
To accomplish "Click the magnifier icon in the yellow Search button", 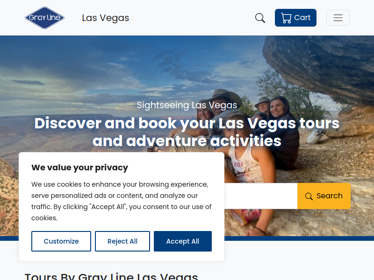I will (309, 196).
